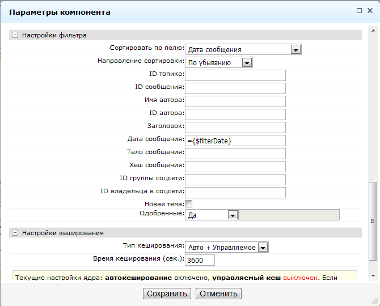
Task: Collapse the Настройки кеширования section
Action: point(15,233)
